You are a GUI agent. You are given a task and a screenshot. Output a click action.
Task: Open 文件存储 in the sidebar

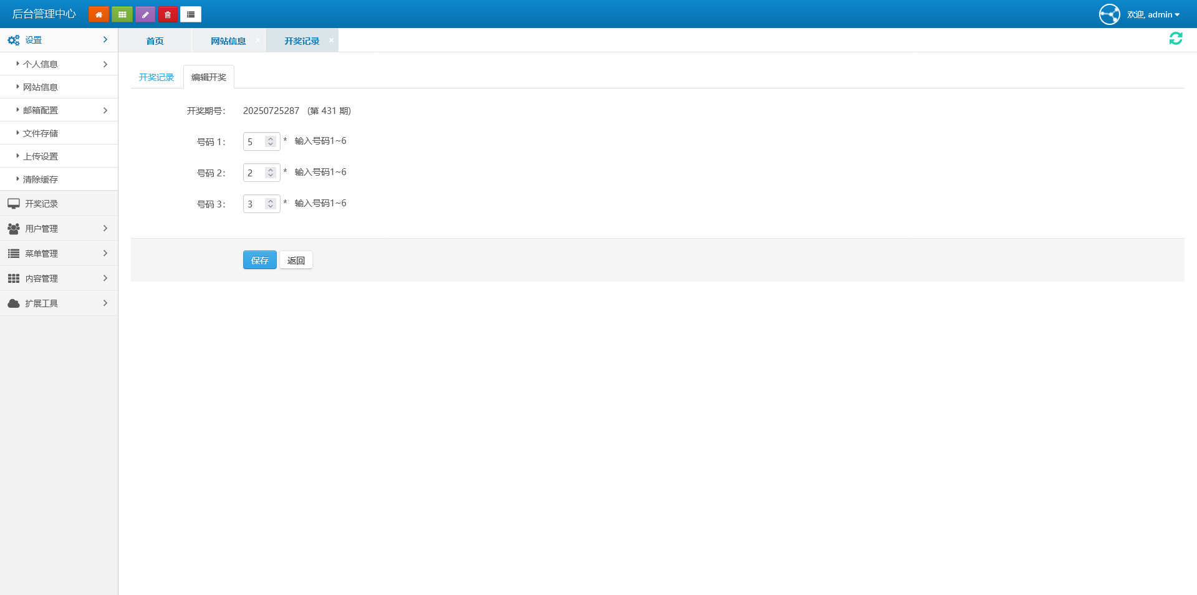pyautogui.click(x=59, y=133)
